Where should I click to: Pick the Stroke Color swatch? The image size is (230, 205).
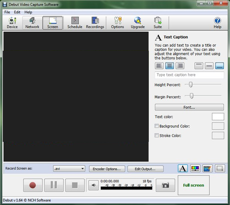tap(218, 135)
